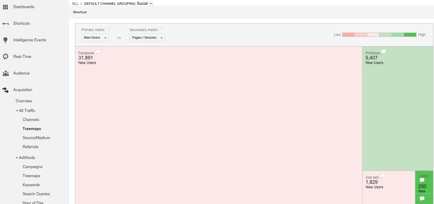Go to the Channels report

pyautogui.click(x=31, y=120)
